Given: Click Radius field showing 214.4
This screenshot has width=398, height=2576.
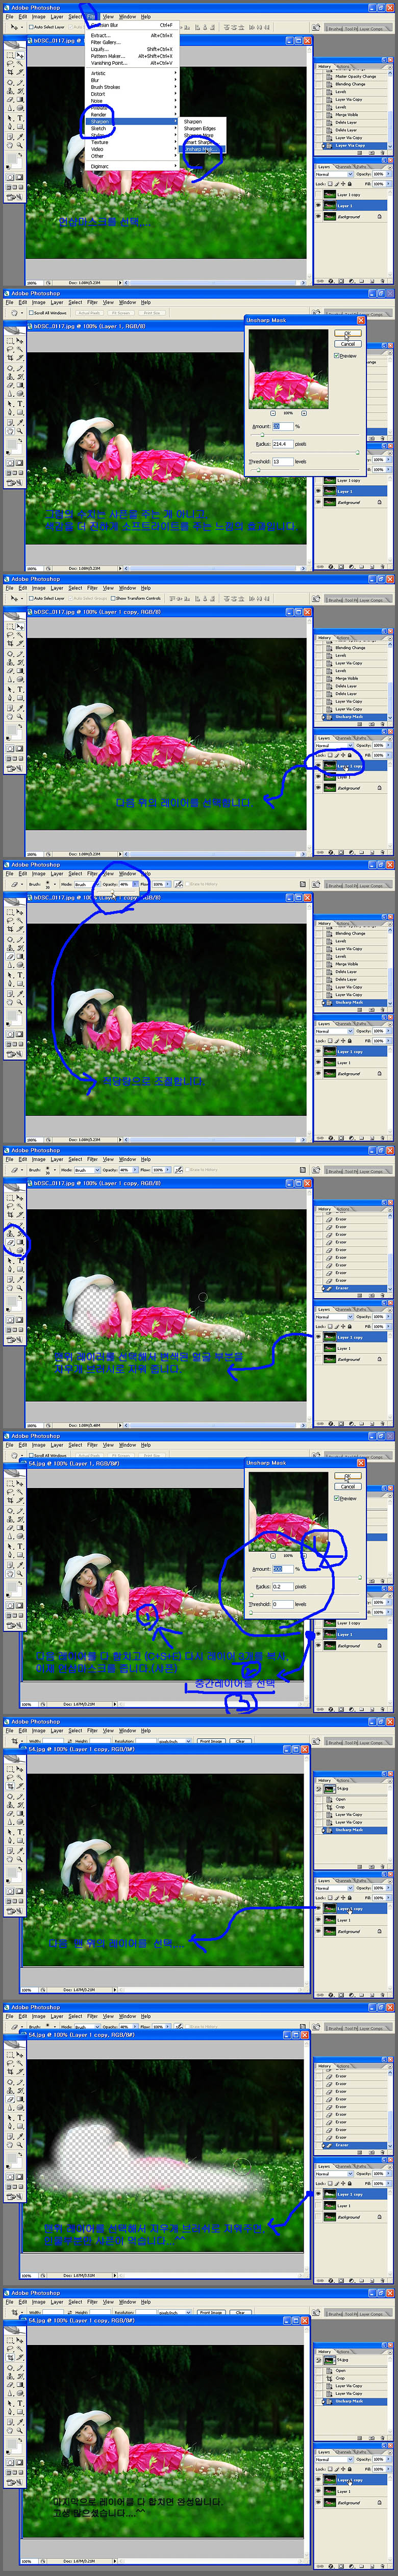Looking at the screenshot, I should (x=283, y=444).
